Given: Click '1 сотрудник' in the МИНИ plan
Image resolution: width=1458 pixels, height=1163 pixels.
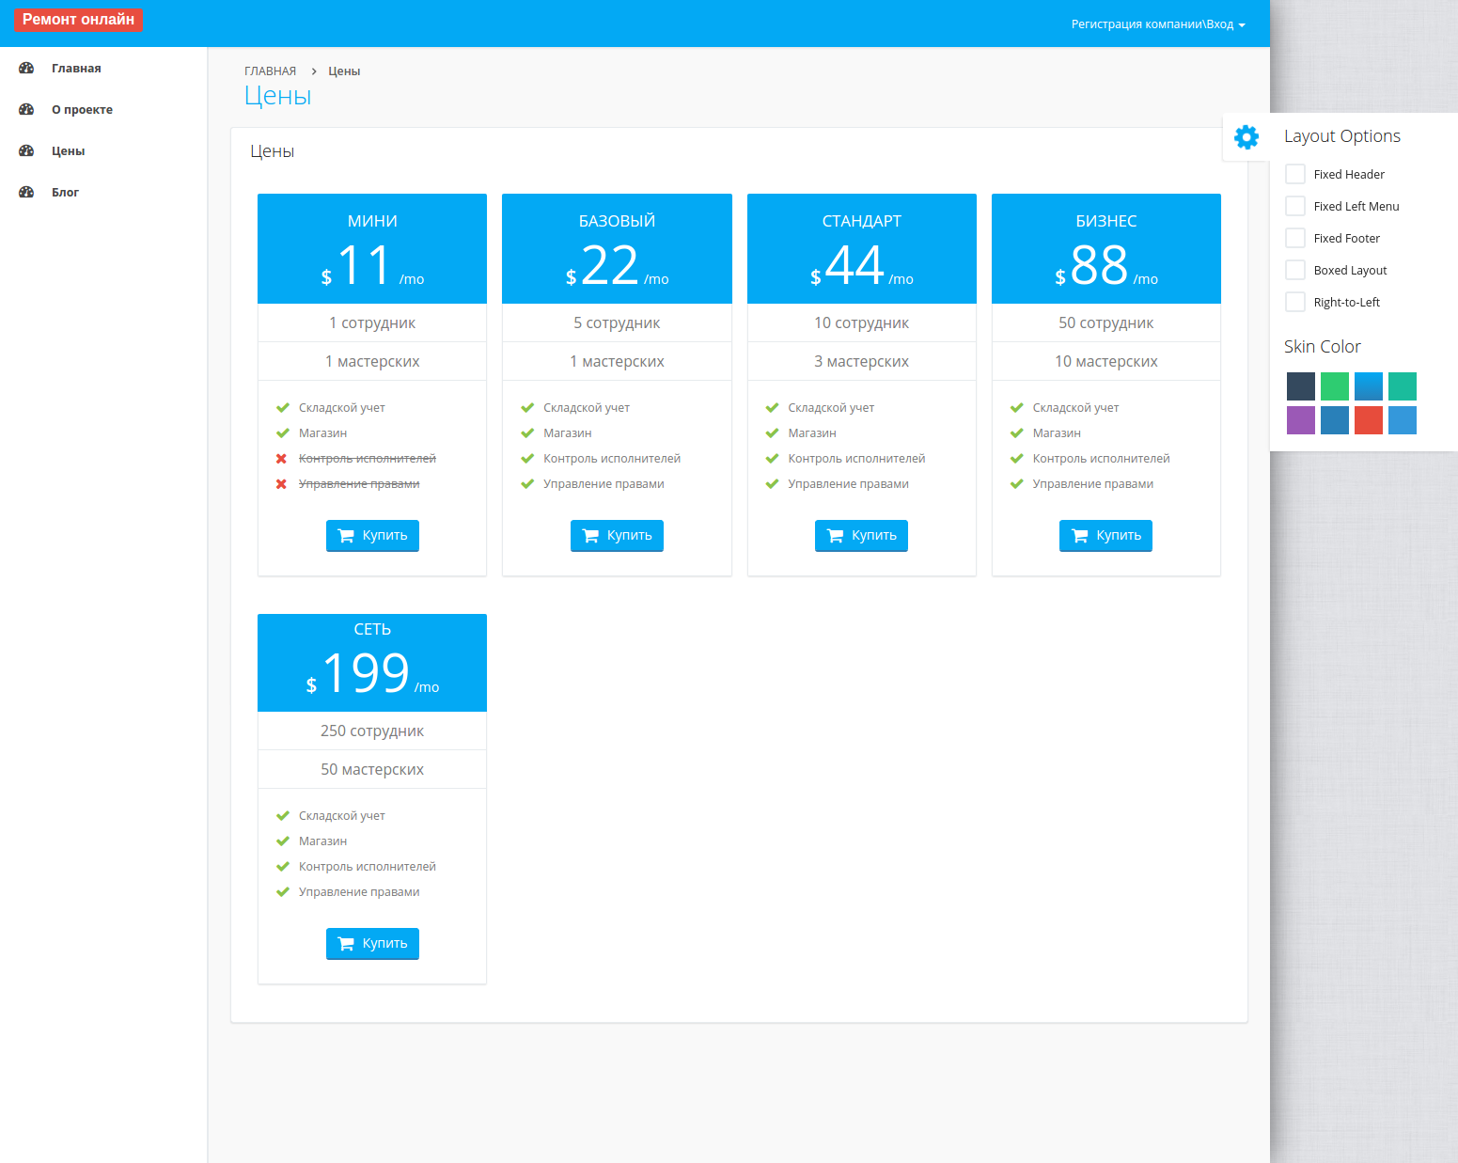Looking at the screenshot, I should [372, 323].
